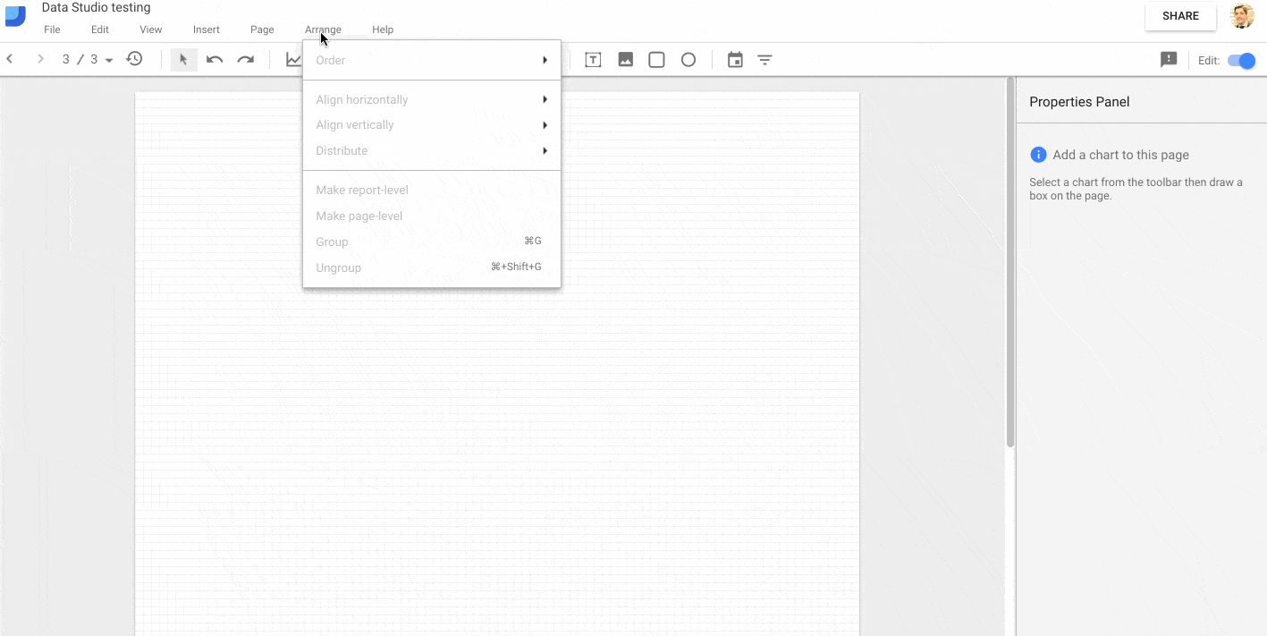Screen dimensions: 1267x636
Task: Select the rectangle shape tool
Action: (x=656, y=60)
